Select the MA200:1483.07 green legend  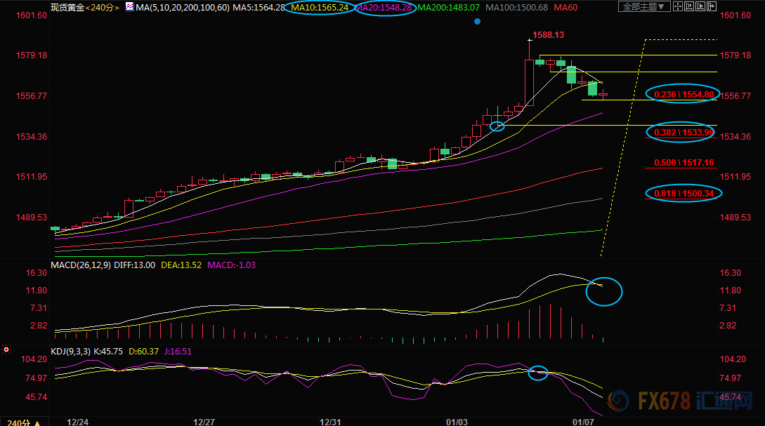[448, 8]
